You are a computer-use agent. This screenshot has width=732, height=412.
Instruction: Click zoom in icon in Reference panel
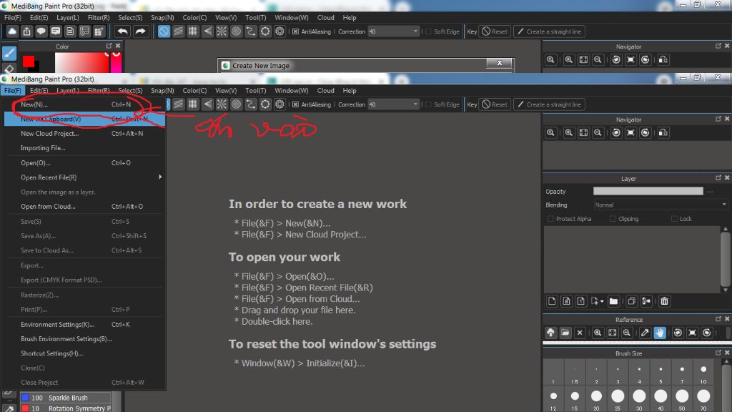click(598, 333)
